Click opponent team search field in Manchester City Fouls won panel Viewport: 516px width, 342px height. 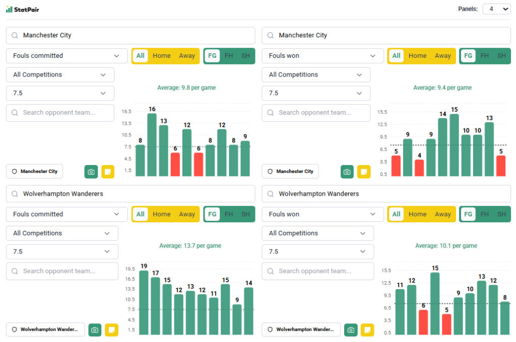tap(316, 113)
